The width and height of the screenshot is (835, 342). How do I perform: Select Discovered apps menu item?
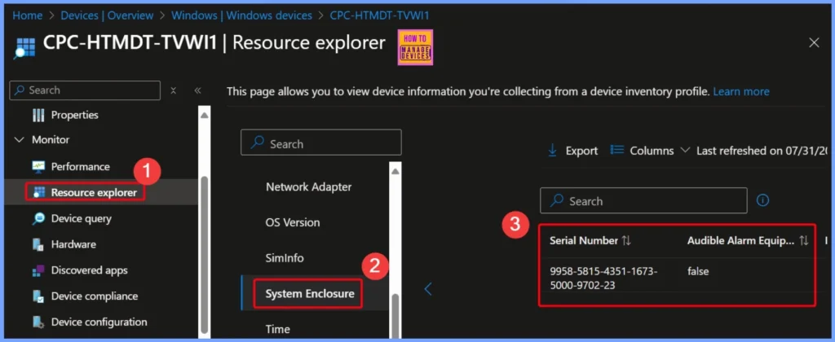[x=90, y=270]
